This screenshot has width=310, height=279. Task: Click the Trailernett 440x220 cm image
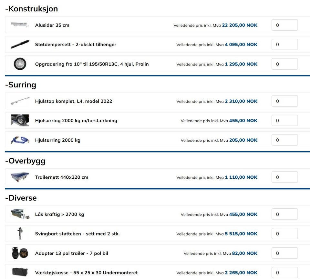[20, 177]
